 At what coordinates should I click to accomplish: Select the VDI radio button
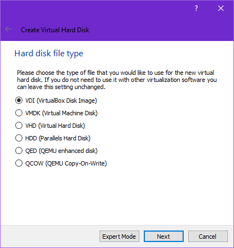tap(19, 101)
